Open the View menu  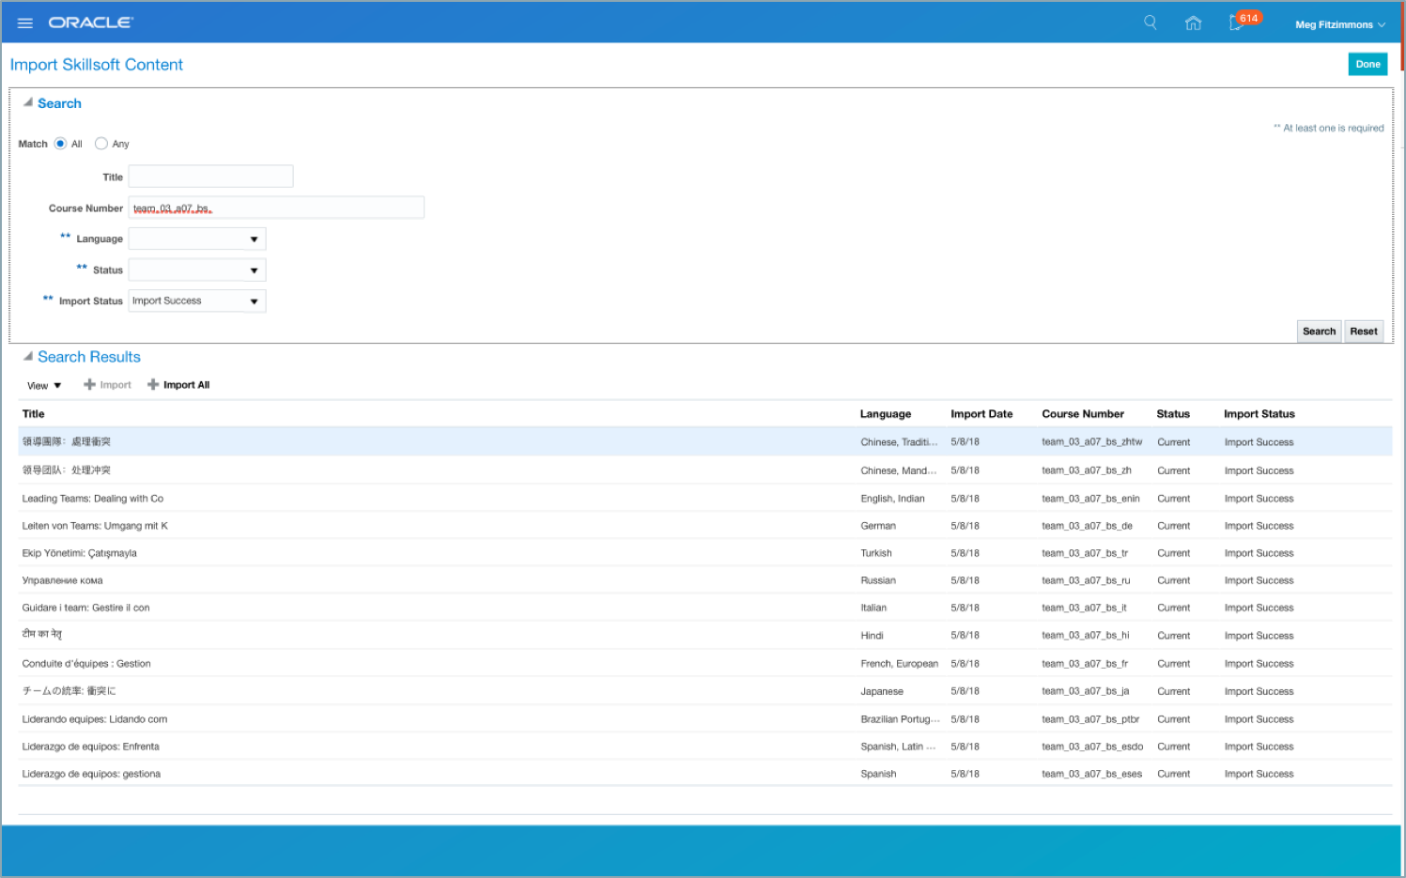43,385
